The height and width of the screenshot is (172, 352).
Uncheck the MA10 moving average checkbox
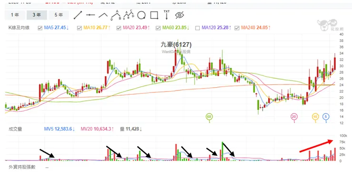(x=79, y=28)
